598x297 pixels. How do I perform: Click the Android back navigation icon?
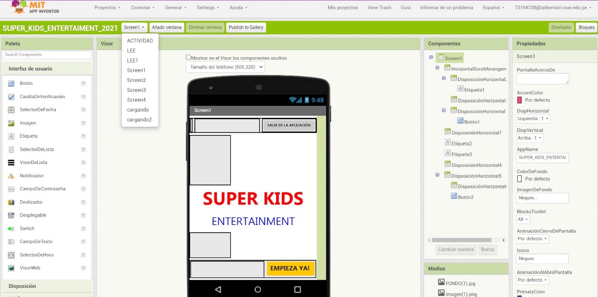pos(218,289)
